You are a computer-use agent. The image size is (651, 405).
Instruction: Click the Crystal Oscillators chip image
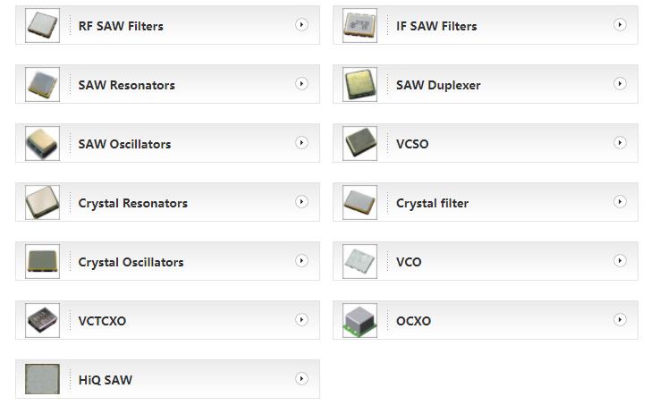pos(42,262)
